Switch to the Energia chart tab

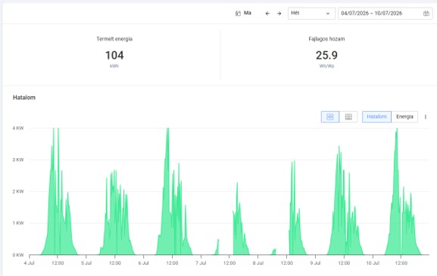tap(404, 117)
